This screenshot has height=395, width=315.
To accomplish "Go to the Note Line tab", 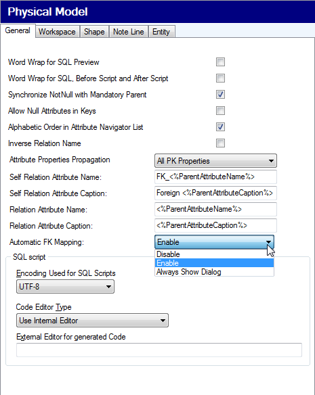I will pos(129,32).
